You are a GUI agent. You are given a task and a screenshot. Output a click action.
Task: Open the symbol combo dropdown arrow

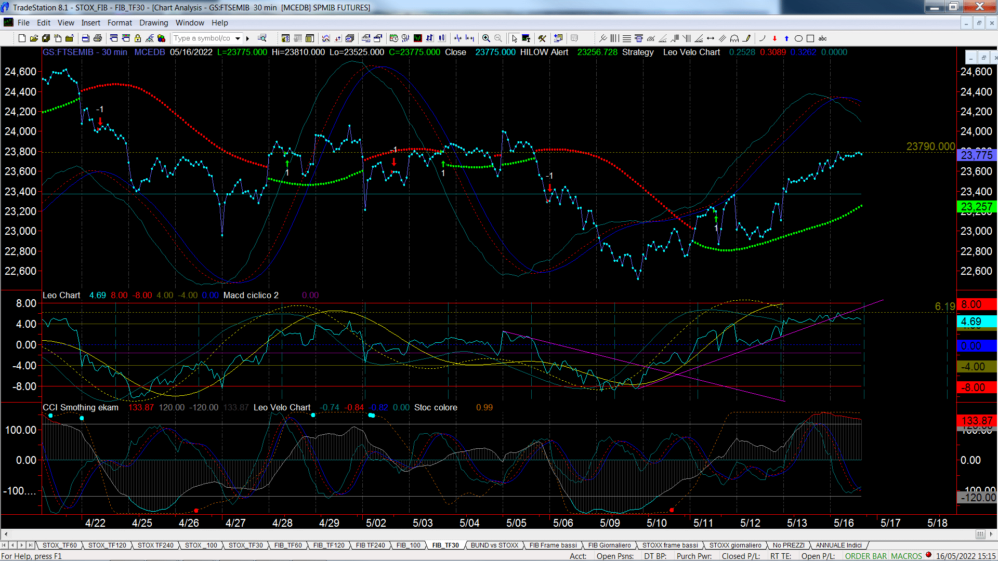point(238,38)
